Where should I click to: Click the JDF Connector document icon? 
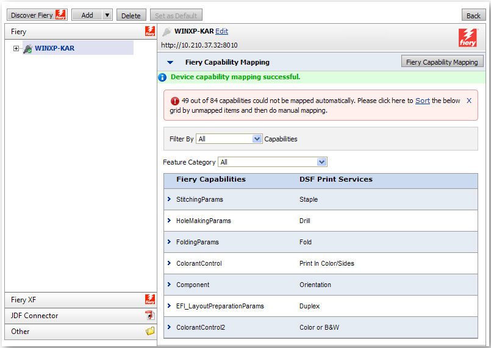150,315
